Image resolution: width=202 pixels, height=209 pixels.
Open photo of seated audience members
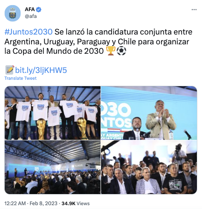coord(149,167)
